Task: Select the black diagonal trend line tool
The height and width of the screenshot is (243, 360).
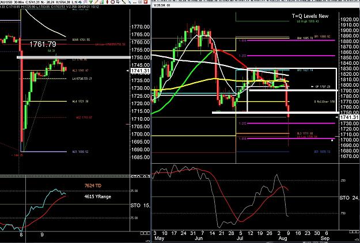Action: [x=124, y=2]
